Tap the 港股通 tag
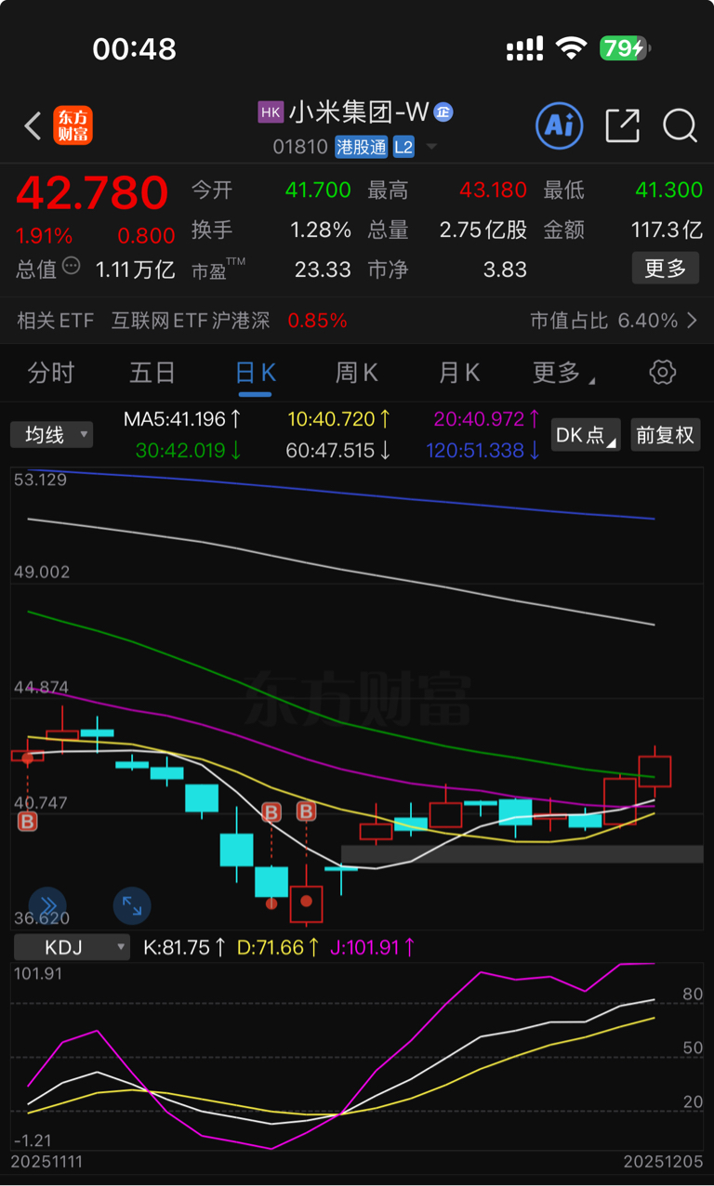Image resolution: width=714 pixels, height=1186 pixels. [x=362, y=147]
